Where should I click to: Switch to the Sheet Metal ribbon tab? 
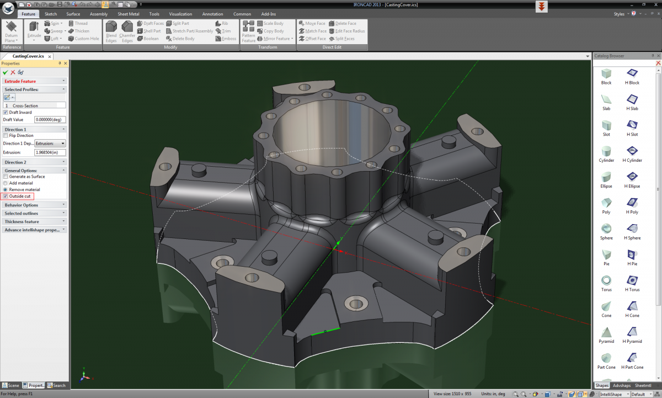click(127, 14)
